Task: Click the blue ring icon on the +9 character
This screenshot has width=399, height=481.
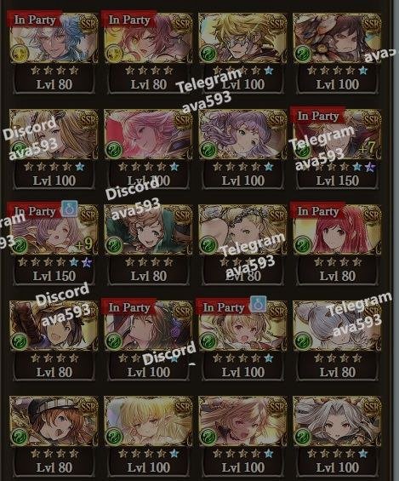Action: pyautogui.click(x=69, y=209)
